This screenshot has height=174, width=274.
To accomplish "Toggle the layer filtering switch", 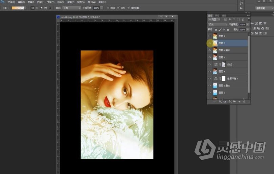I will pos(249,19).
